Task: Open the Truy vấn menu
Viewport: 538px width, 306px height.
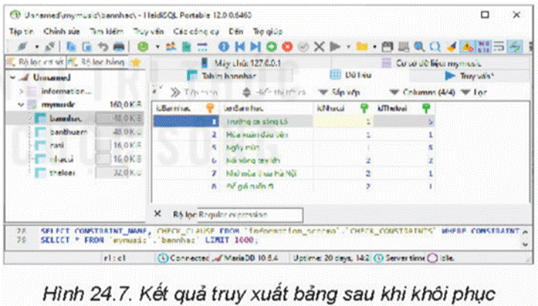Action: pyautogui.click(x=148, y=32)
